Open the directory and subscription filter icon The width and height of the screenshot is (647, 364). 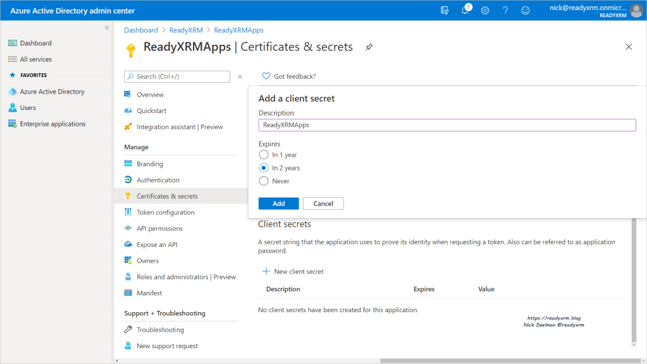pyautogui.click(x=445, y=11)
